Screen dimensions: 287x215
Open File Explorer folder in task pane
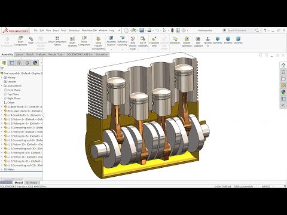(x=283, y=79)
